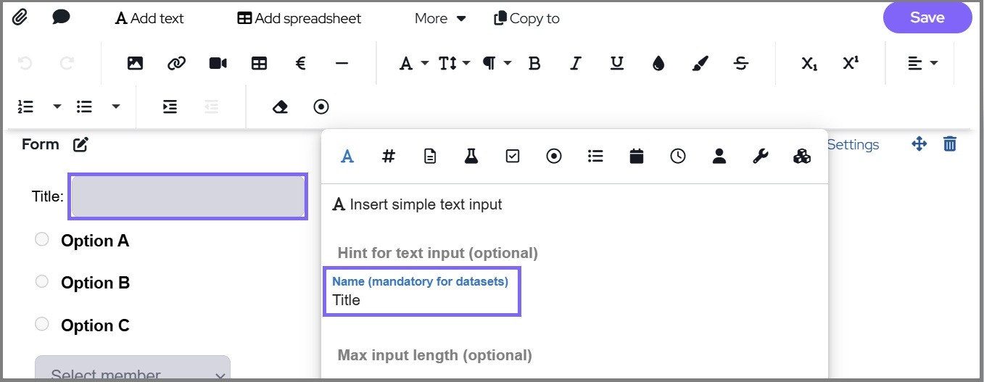Select the number input hash icon
984x382 pixels.
(x=389, y=156)
